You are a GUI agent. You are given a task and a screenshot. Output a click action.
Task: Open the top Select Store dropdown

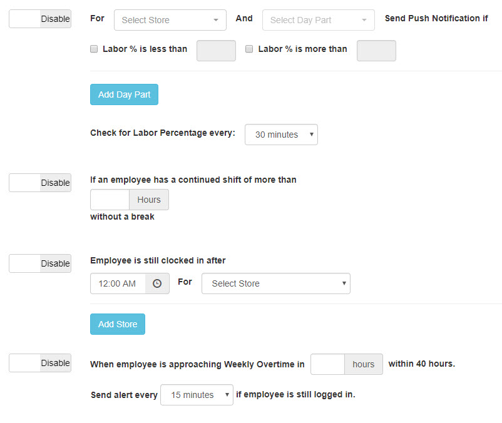click(170, 20)
